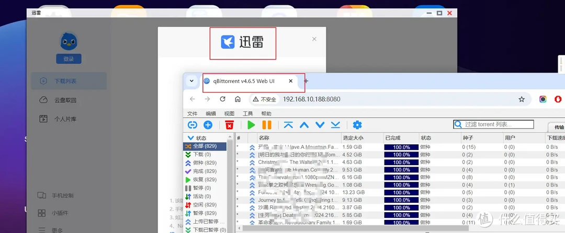
Task: Select the 完成 (829) status filter
Action: tap(205, 171)
